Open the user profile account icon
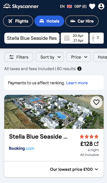 (101, 6)
